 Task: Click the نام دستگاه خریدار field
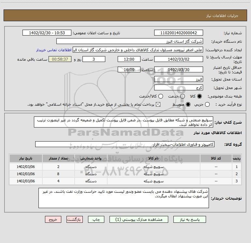pos(130,41)
